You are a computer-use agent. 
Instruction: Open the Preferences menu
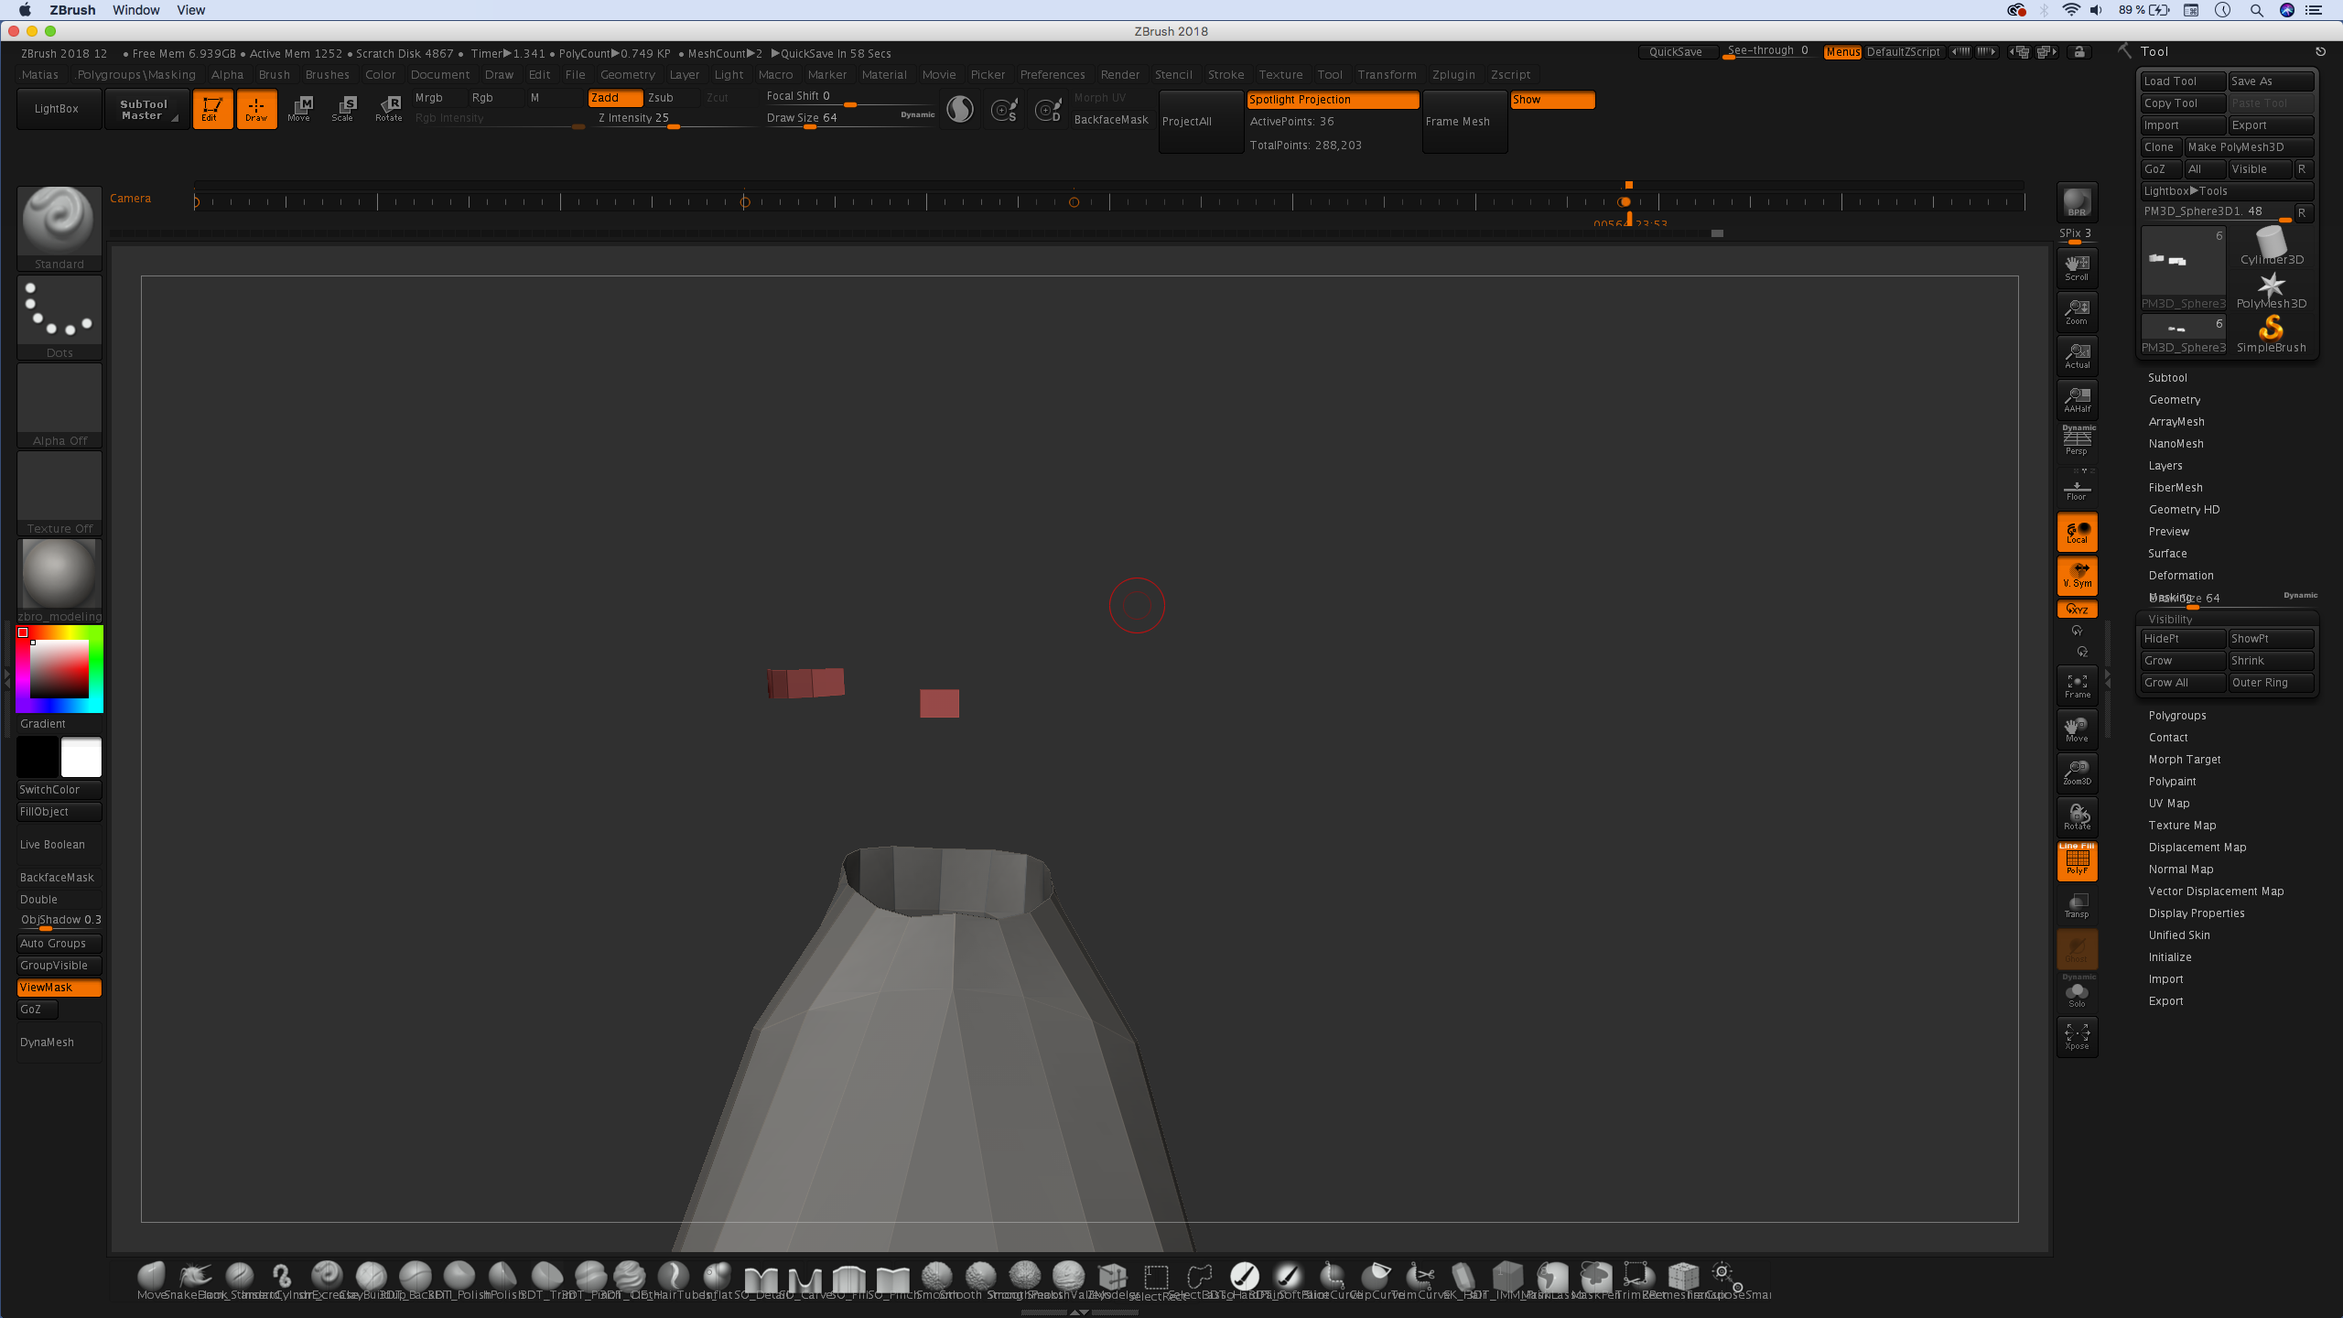click(1053, 75)
